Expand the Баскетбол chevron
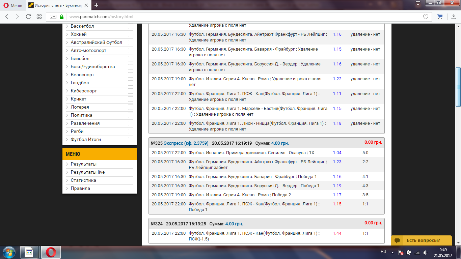The image size is (461, 259). pyautogui.click(x=67, y=26)
